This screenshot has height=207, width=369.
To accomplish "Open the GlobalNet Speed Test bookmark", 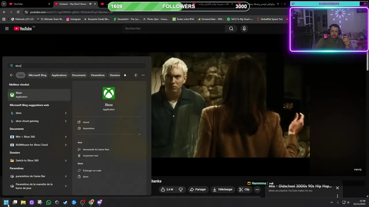I will [x=270, y=19].
